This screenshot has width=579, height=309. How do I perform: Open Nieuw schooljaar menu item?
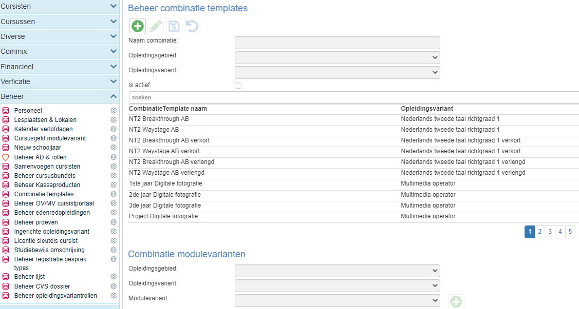pos(38,147)
